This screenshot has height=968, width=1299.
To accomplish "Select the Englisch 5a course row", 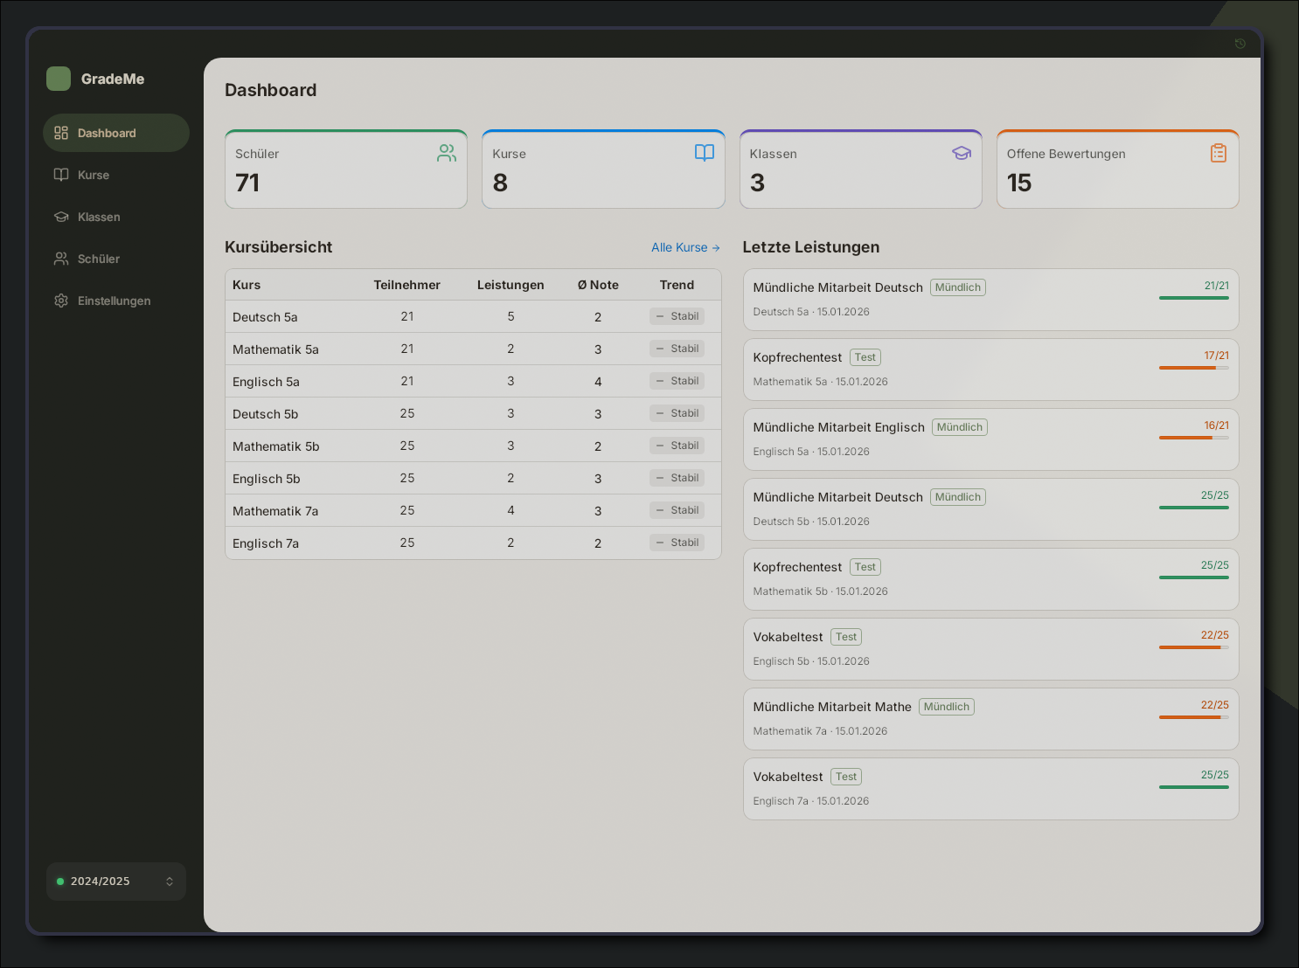I will point(473,382).
